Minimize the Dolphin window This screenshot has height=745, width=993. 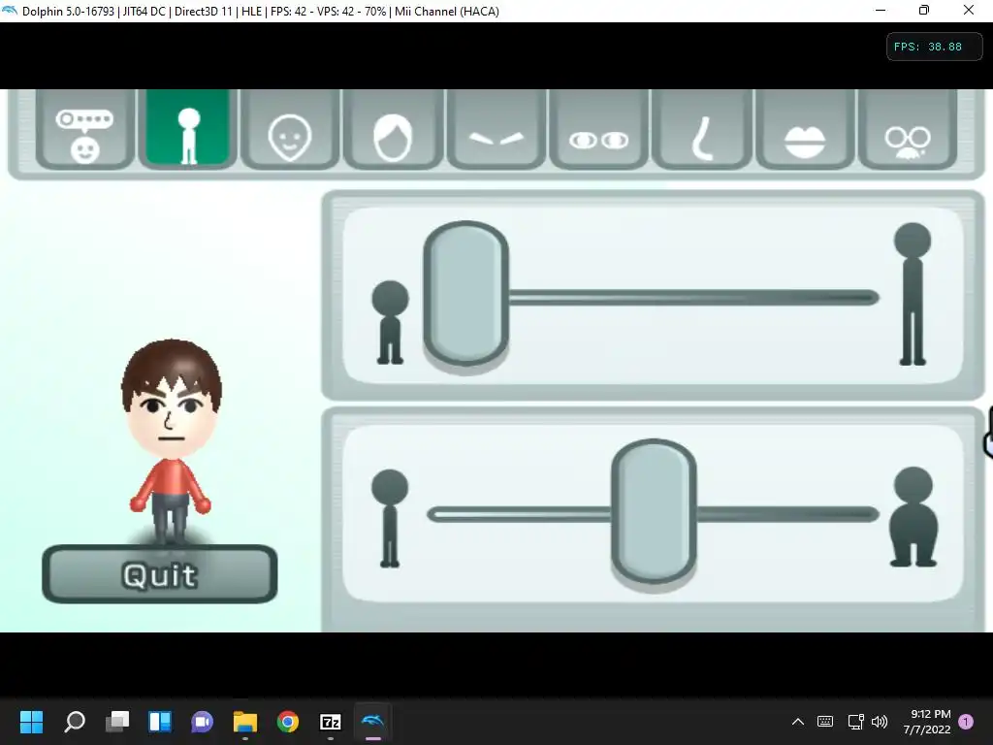coord(881,11)
